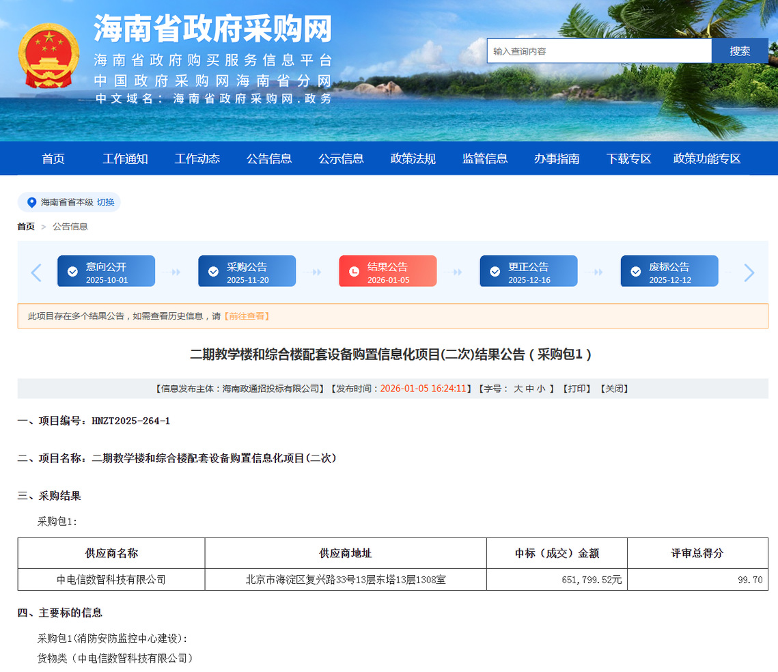The height and width of the screenshot is (672, 778).
Task: Click the national emblem logo
Action: click(x=49, y=56)
